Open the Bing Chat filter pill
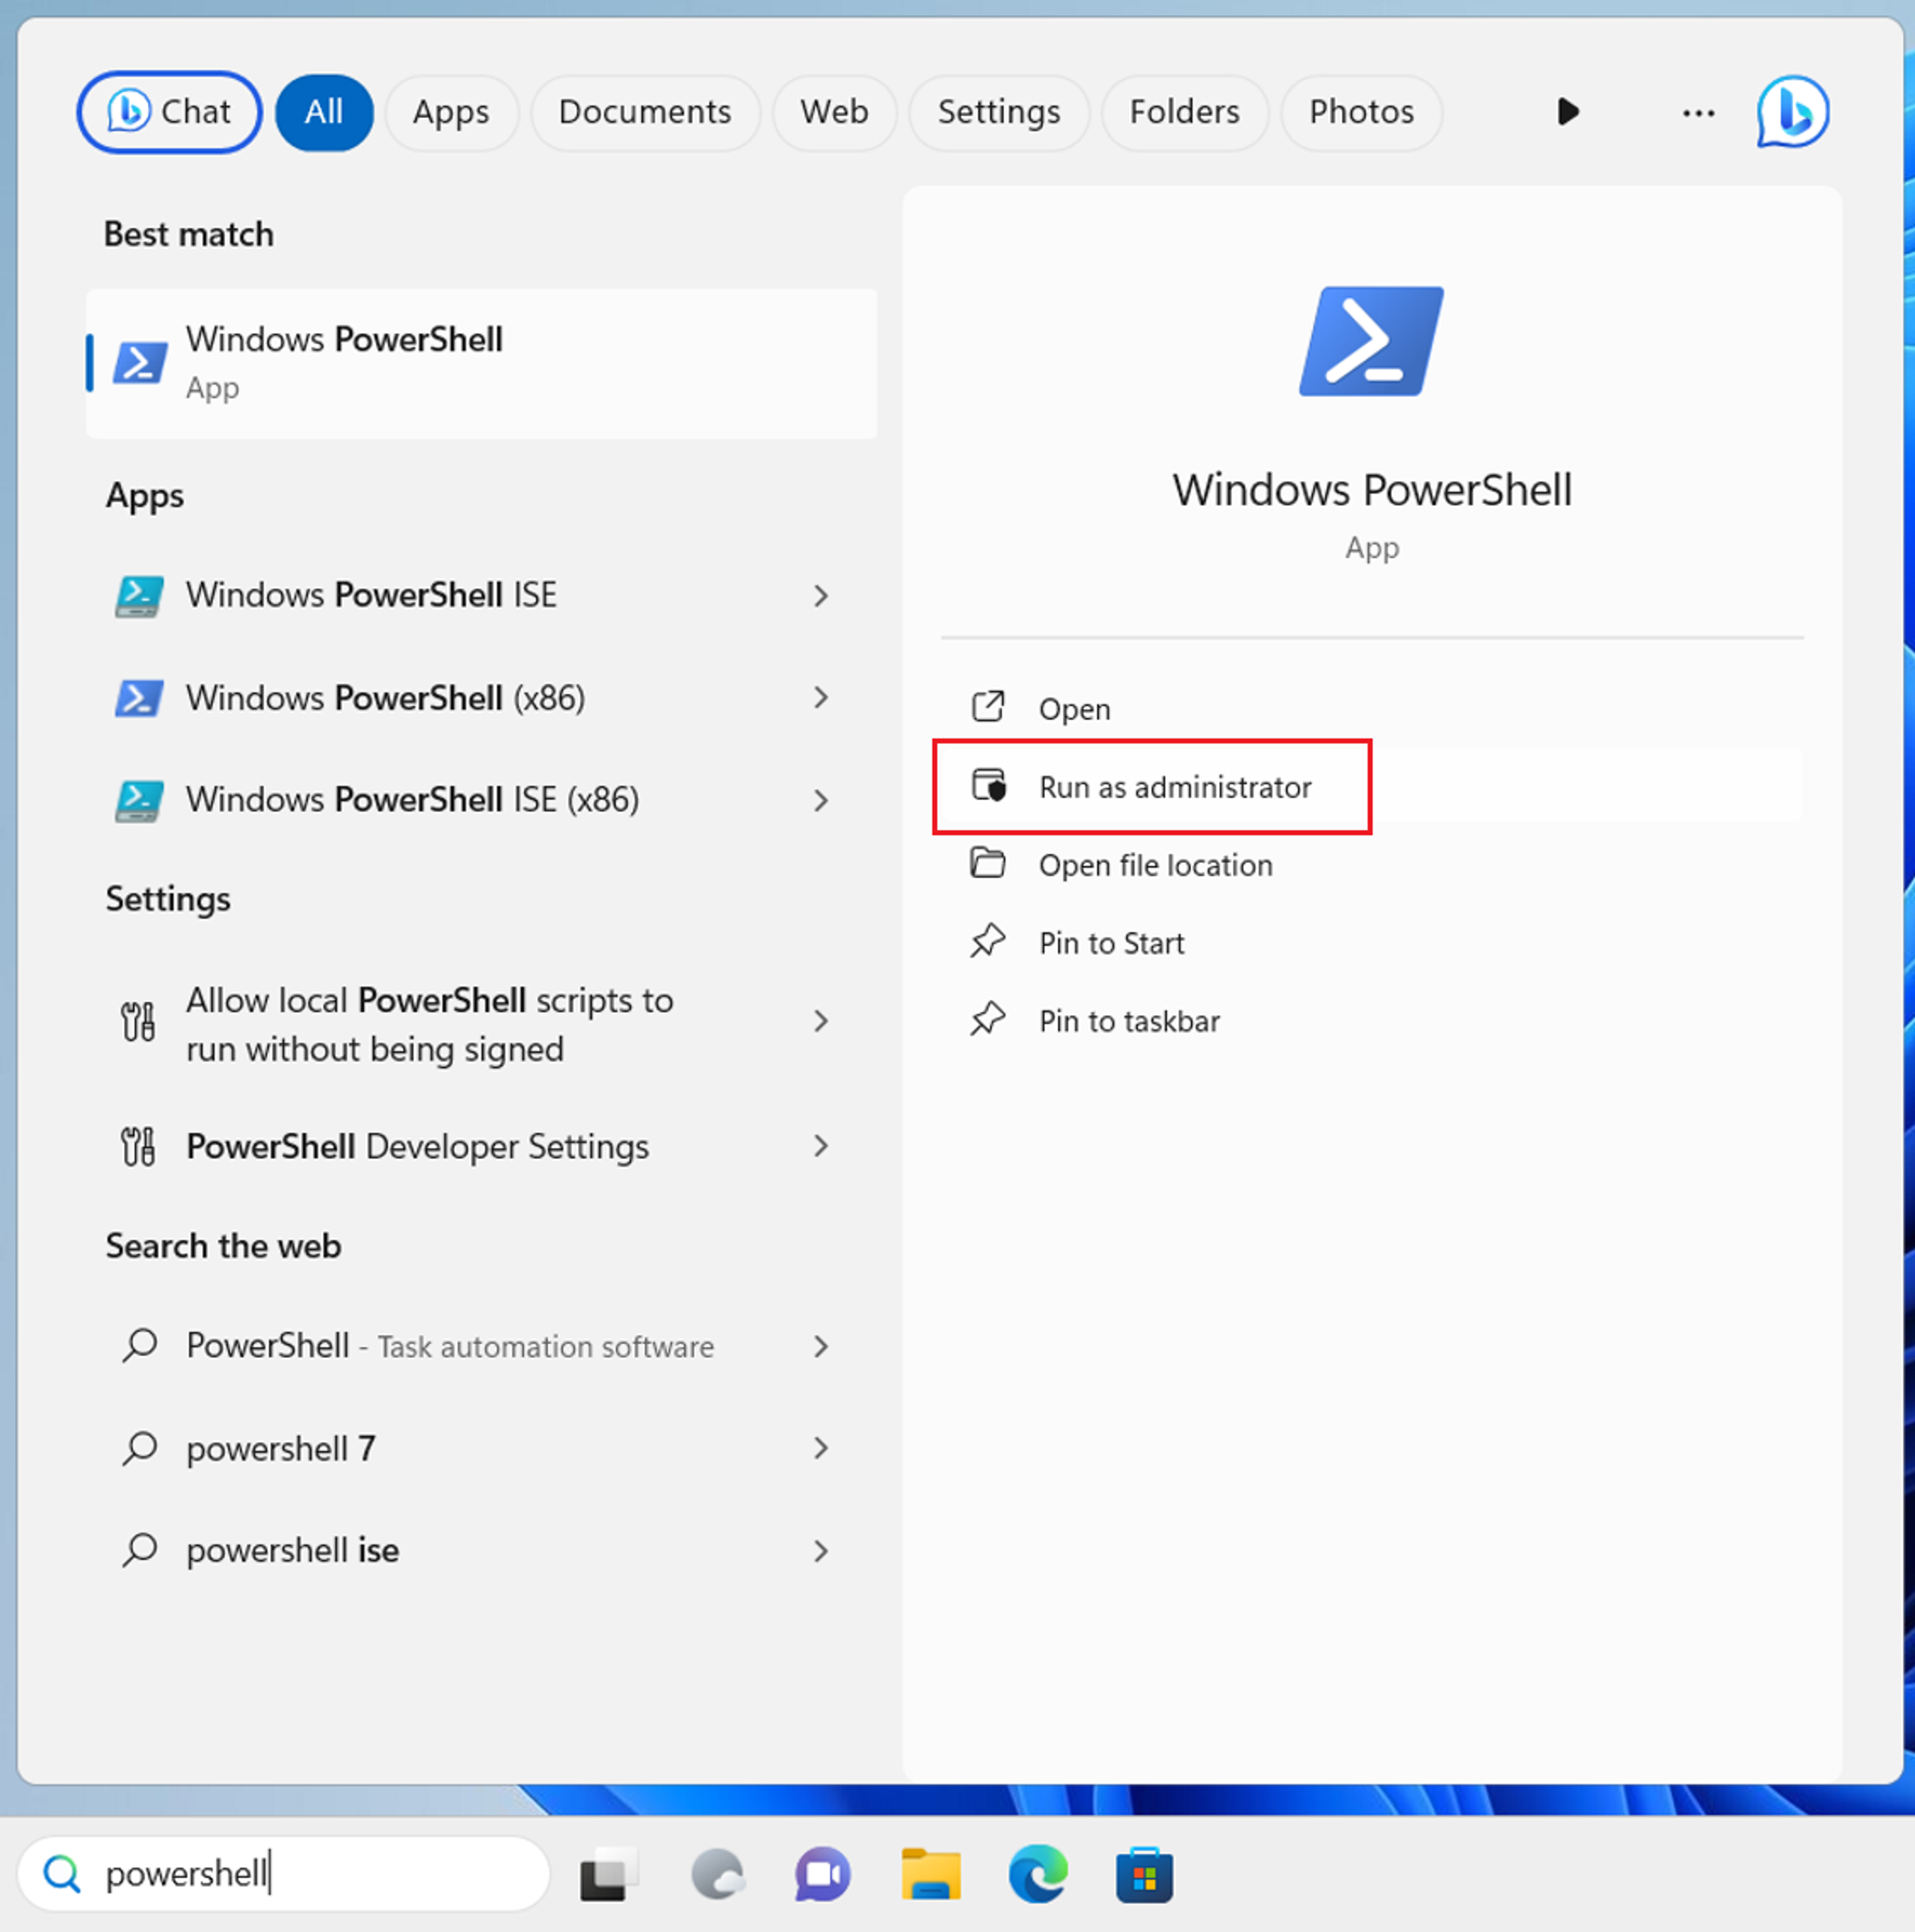 (169, 112)
